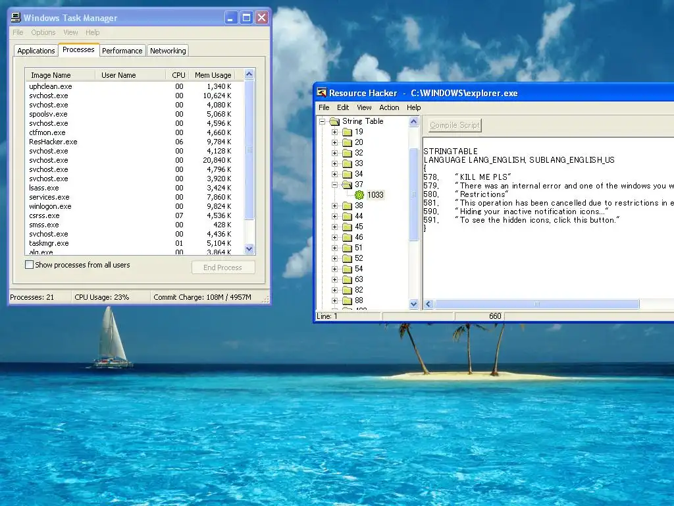674x506 pixels.
Task: Select the green 1033 resource gear icon
Action: click(x=359, y=195)
